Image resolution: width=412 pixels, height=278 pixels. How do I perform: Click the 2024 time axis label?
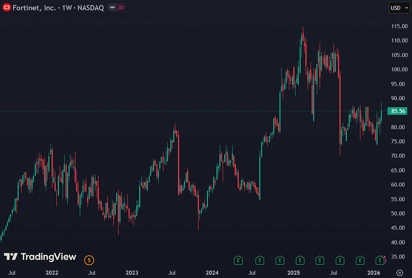click(x=212, y=273)
